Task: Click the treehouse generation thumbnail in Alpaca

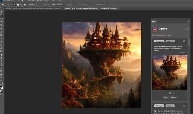Action: [169, 73]
